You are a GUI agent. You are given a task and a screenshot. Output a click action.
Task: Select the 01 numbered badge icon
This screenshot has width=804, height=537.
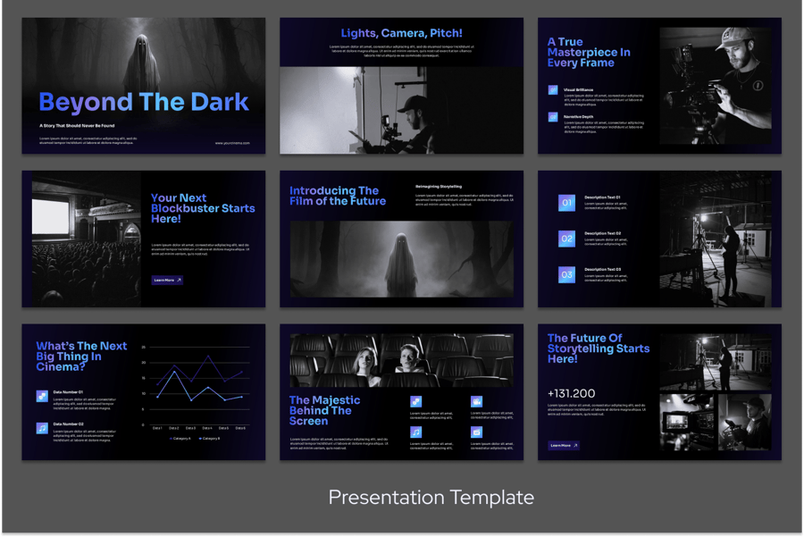pyautogui.click(x=566, y=203)
